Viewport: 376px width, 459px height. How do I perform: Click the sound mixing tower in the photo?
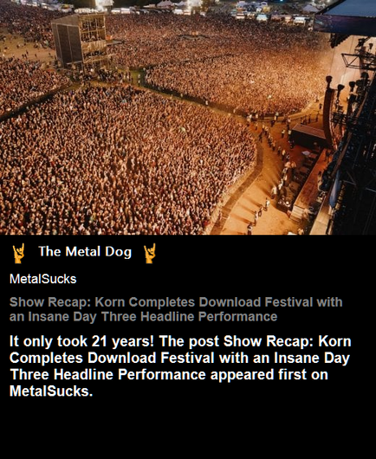point(80,39)
